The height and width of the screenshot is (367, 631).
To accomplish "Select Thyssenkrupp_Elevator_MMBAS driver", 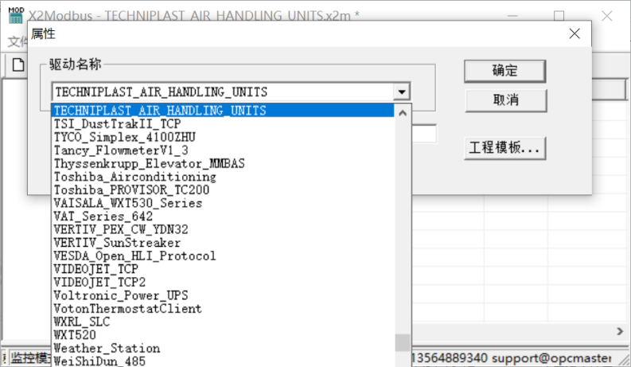I will [x=224, y=163].
